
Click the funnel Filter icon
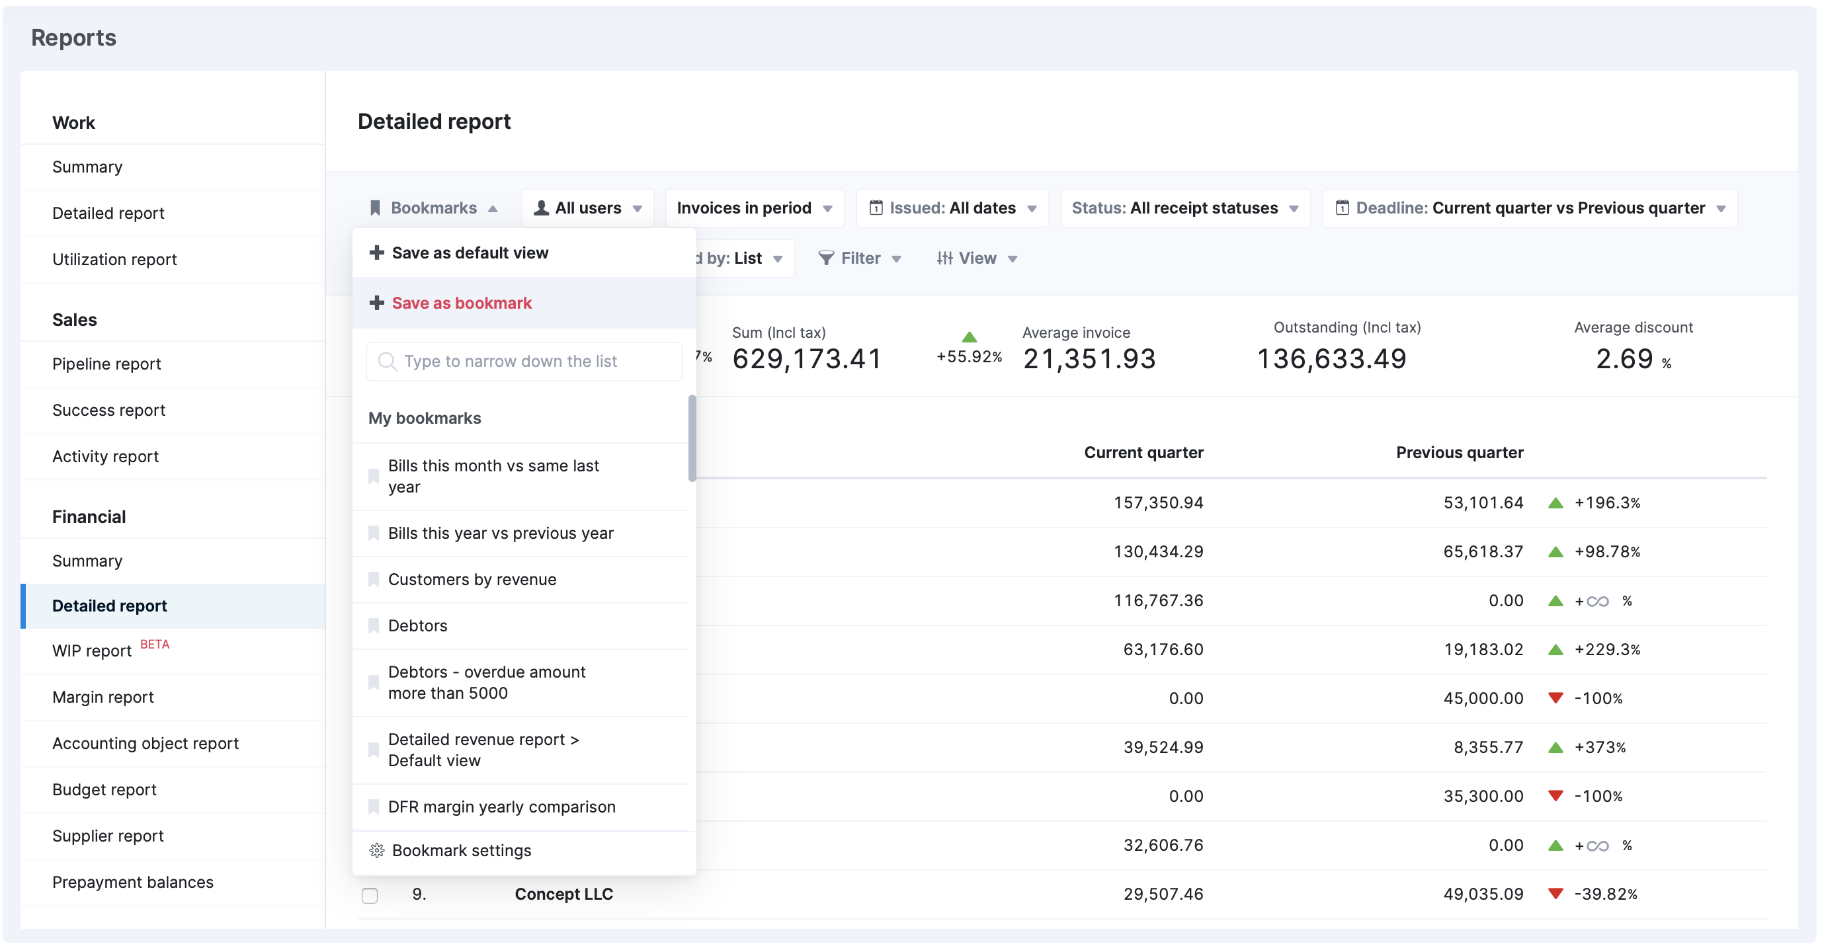coord(825,258)
